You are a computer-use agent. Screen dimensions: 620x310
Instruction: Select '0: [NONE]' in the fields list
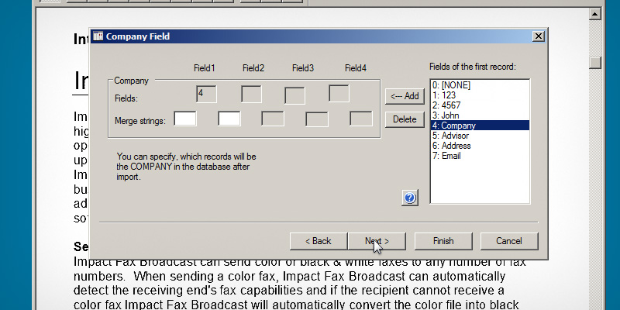coord(450,84)
